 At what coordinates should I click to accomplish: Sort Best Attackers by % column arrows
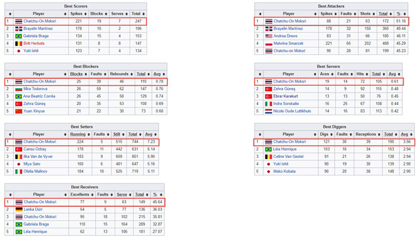(x=405, y=14)
